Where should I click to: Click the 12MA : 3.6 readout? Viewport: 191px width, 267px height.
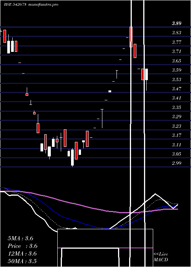click(22, 254)
